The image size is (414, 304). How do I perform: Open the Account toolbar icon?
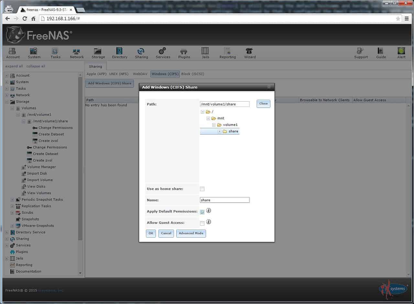click(13, 53)
